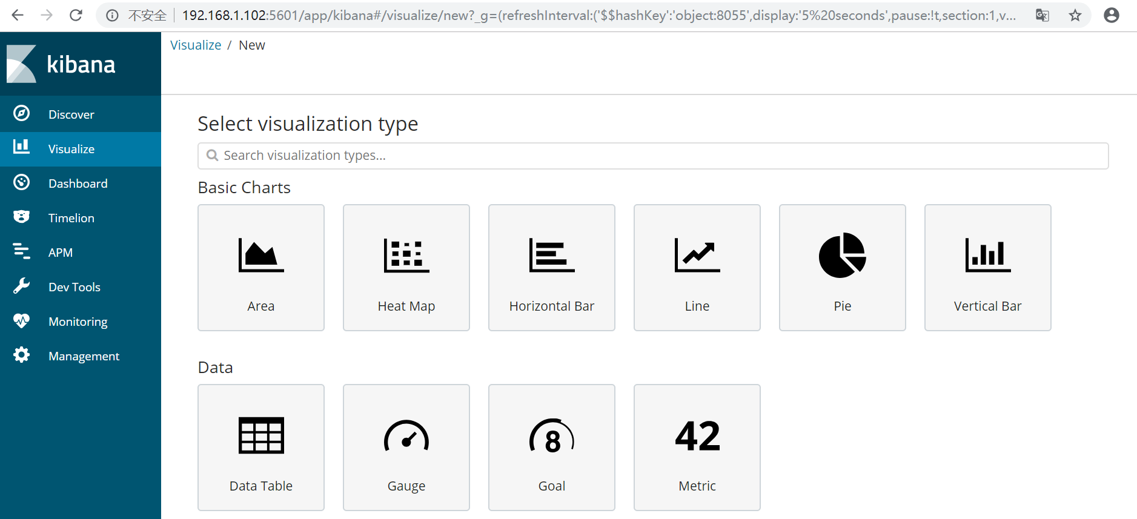Click the Area label

(261, 306)
